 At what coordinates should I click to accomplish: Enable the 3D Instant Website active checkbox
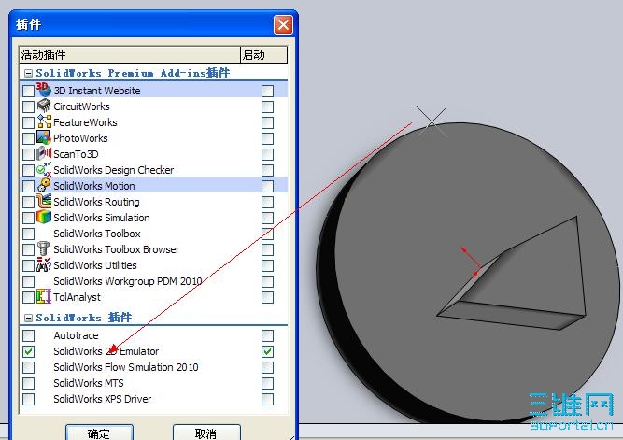pos(28,91)
